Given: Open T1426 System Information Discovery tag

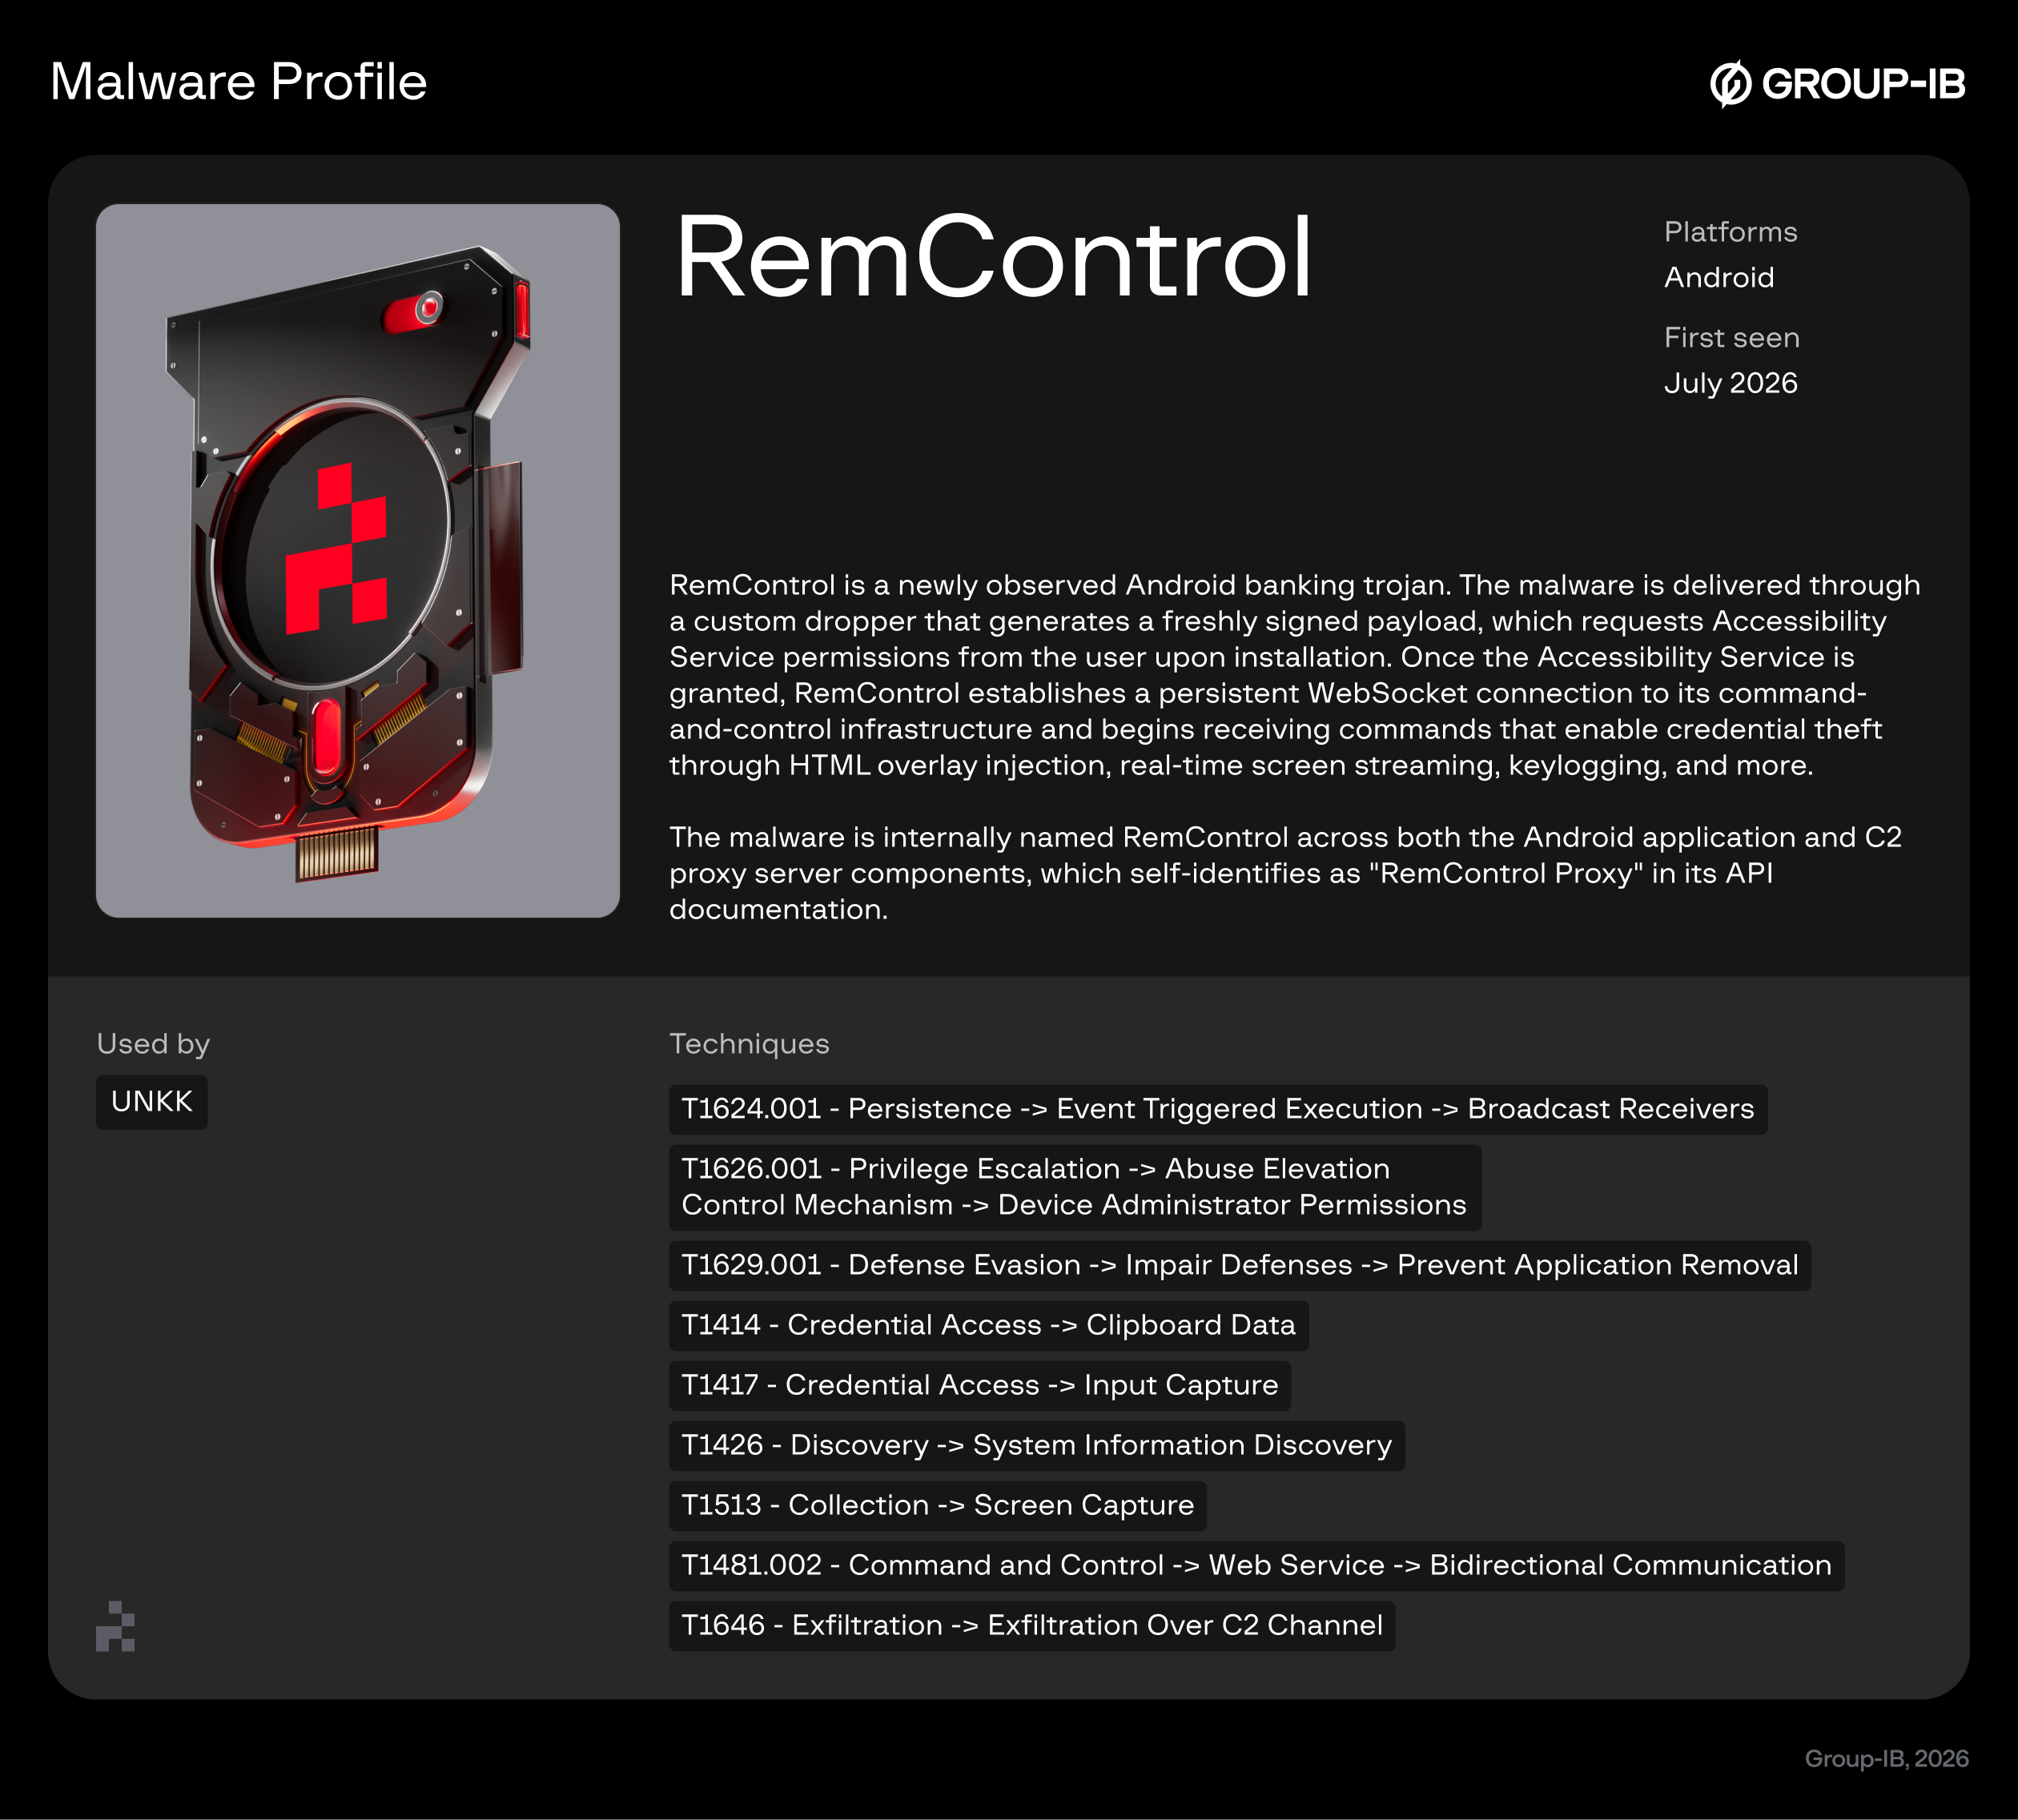Looking at the screenshot, I should click(1037, 1445).
